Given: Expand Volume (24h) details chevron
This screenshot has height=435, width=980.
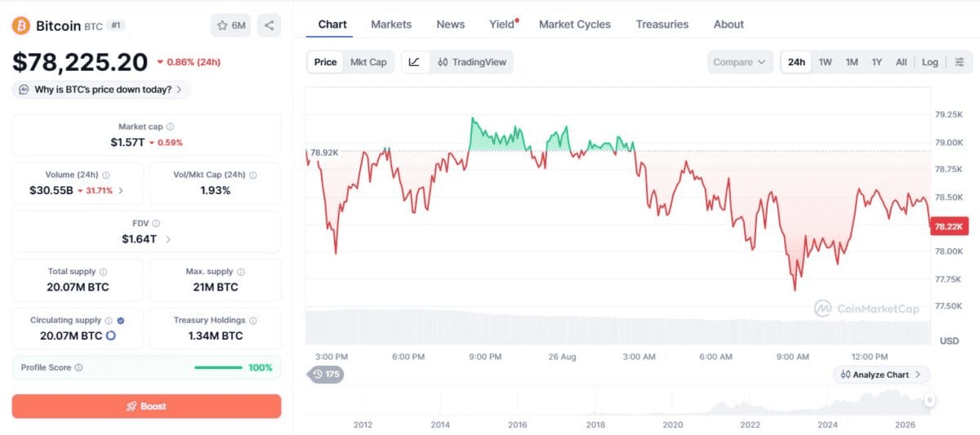Looking at the screenshot, I should pos(121,191).
